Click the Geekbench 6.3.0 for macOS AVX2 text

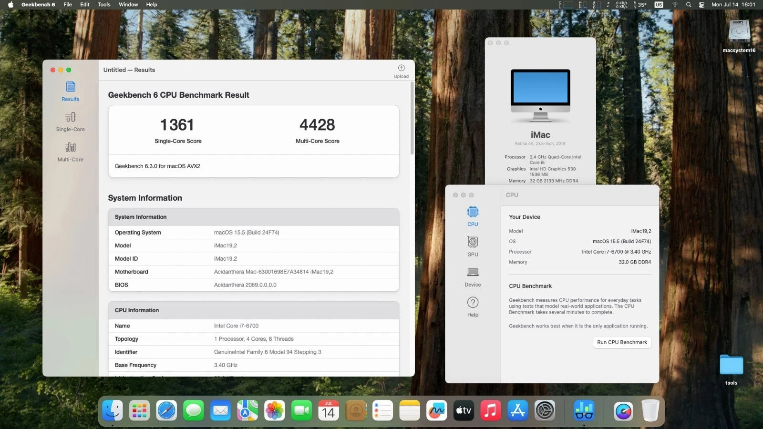click(157, 166)
